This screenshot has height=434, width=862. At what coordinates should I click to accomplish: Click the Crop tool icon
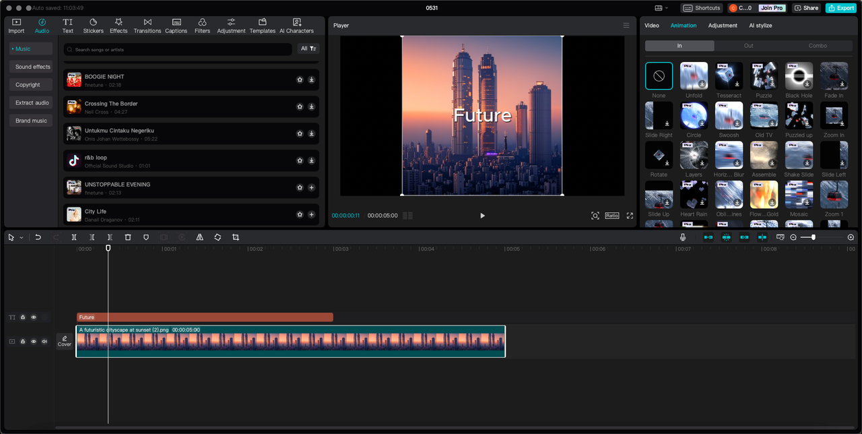pyautogui.click(x=236, y=237)
